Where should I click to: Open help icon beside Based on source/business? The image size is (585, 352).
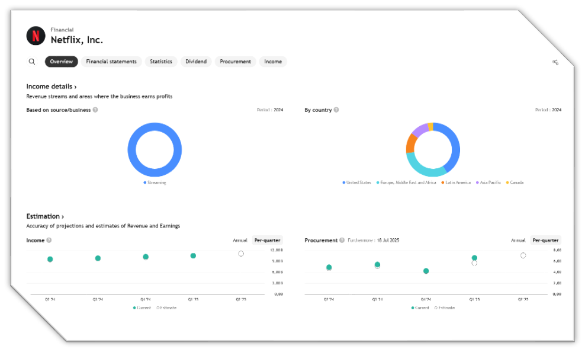95,110
